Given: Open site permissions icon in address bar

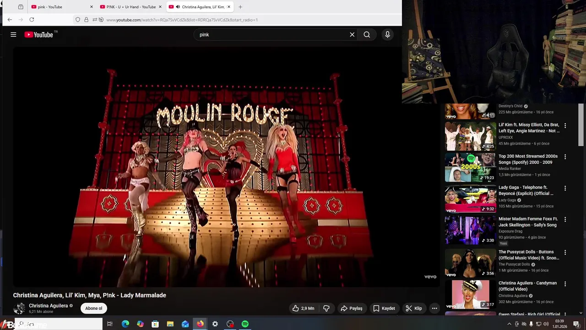Looking at the screenshot, I should (95, 20).
